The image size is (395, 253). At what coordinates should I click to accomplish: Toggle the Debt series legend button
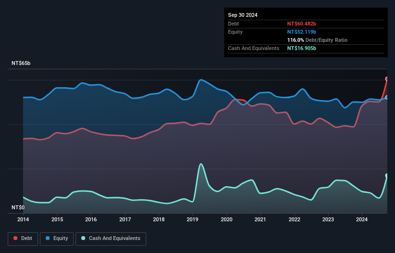(23, 239)
